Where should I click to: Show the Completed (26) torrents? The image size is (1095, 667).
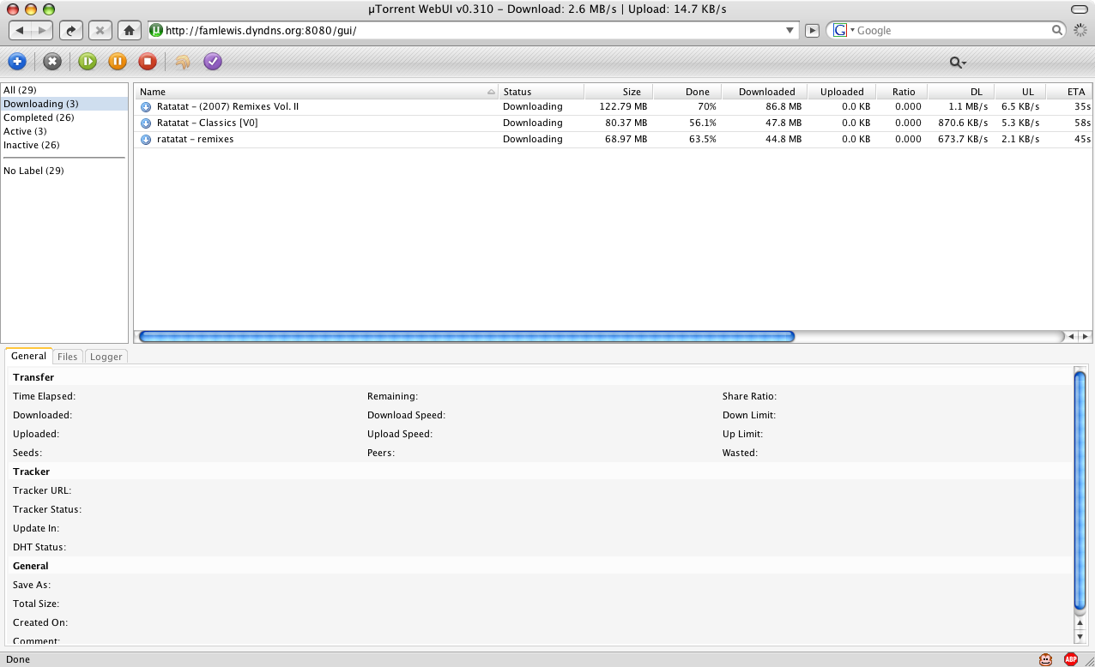pyautogui.click(x=64, y=117)
